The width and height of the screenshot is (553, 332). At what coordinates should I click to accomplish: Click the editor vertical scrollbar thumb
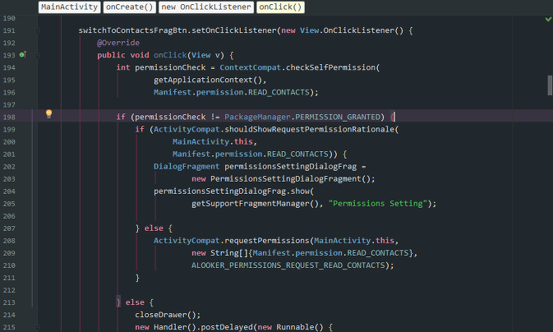[x=550, y=85]
